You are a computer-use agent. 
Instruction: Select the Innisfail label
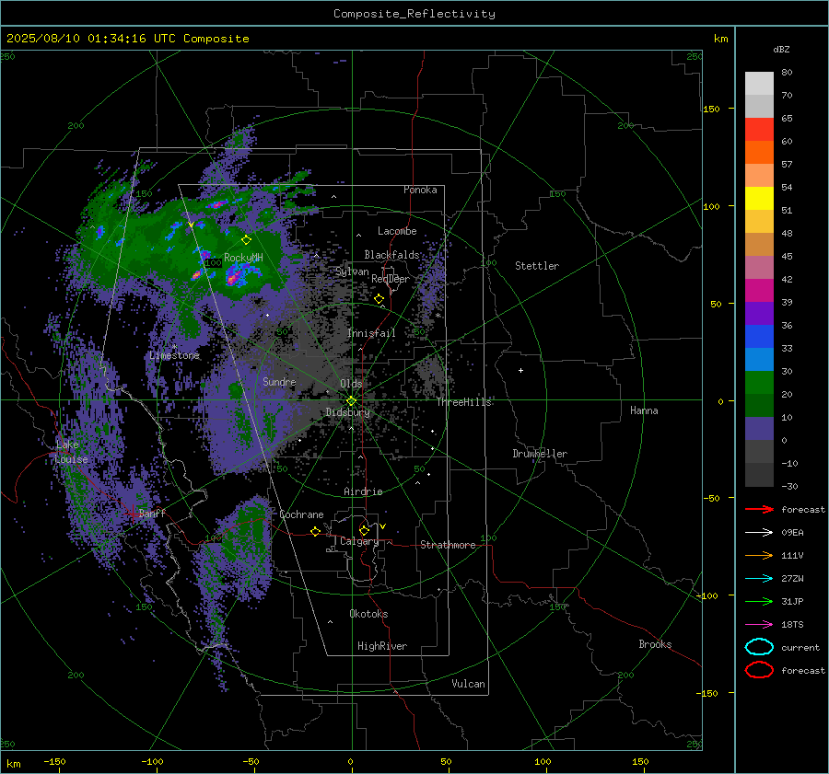click(x=372, y=333)
